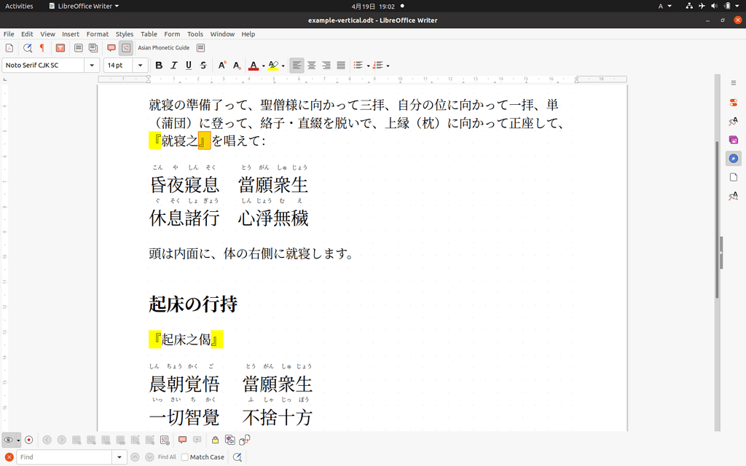Screen dimensions: 746x466
Task: Open the Style Inspector sidebar panel
Action: pos(734,195)
